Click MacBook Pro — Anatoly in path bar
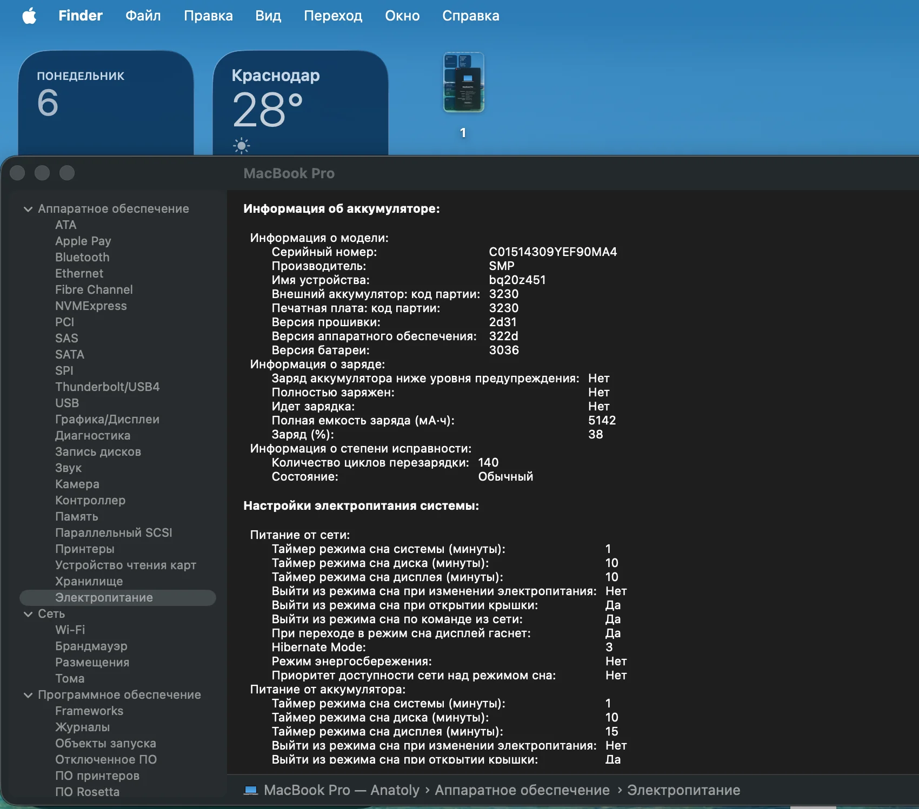This screenshot has width=919, height=809. click(x=342, y=790)
